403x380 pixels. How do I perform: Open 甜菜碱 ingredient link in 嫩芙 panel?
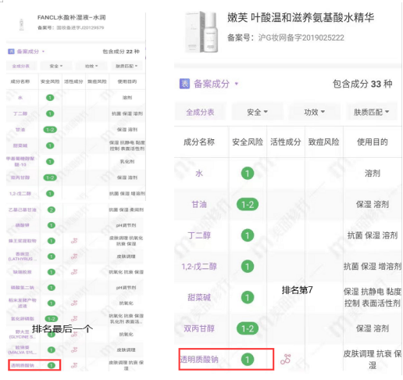point(199,297)
